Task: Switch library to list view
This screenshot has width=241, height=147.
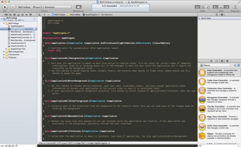Action: [238, 65]
